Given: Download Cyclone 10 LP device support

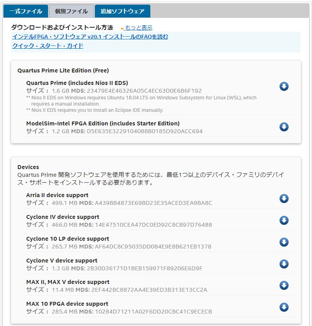Looking at the screenshot, I should pos(284,242).
